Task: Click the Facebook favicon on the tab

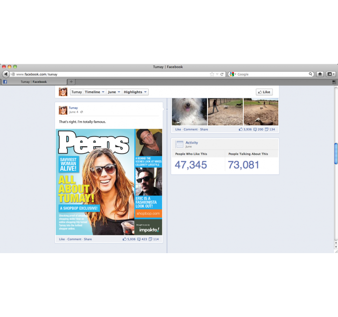Action: click(x=5, y=82)
